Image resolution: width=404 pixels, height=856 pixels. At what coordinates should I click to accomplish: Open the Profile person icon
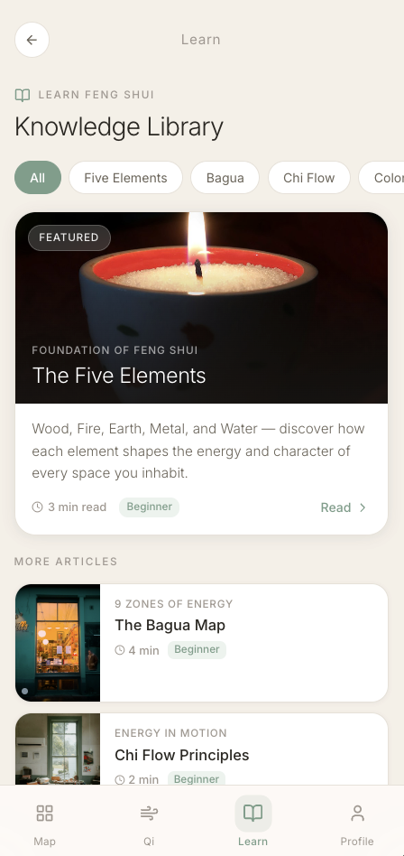[357, 813]
